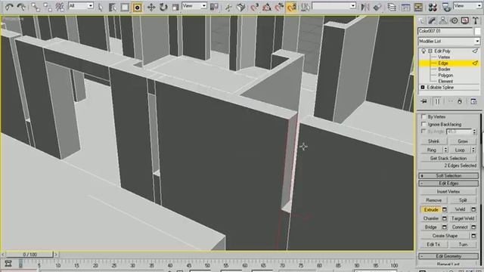Toggle the 3D Snaps icon

(254, 7)
